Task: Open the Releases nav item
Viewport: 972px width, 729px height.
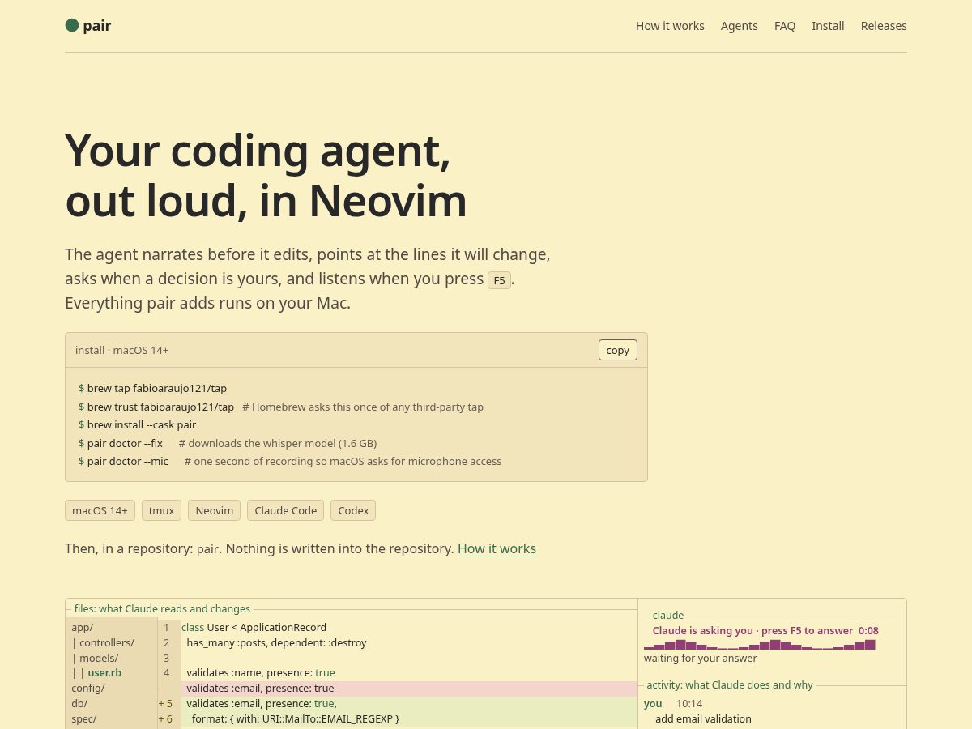Action: (884, 26)
